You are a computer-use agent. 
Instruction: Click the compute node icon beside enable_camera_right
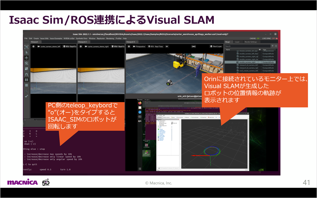(237, 62)
